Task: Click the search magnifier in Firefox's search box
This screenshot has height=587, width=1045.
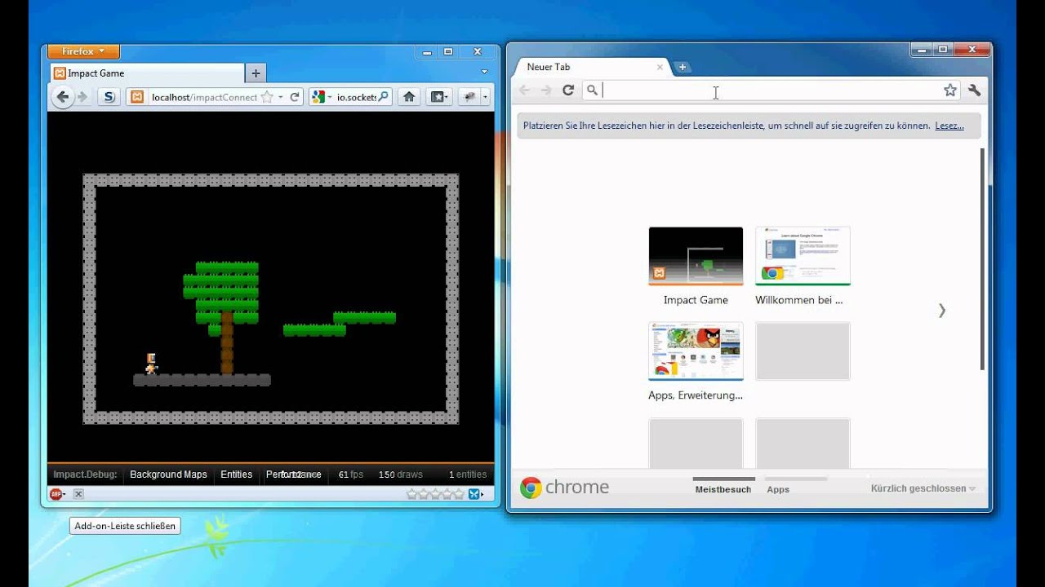Action: pyautogui.click(x=384, y=97)
